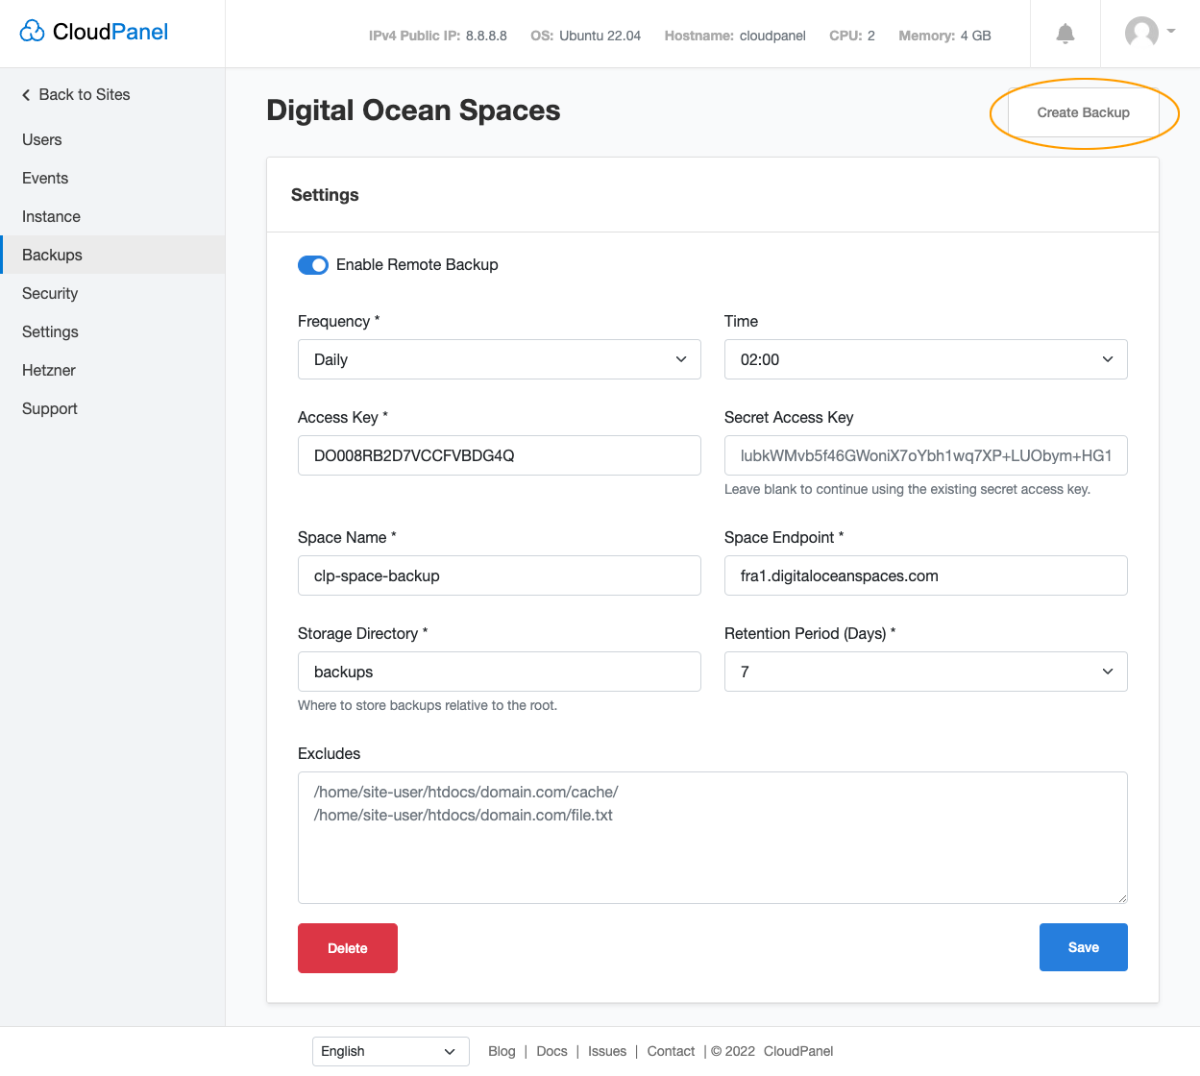
Task: Change the language using the English dropdown
Action: tap(390, 1051)
